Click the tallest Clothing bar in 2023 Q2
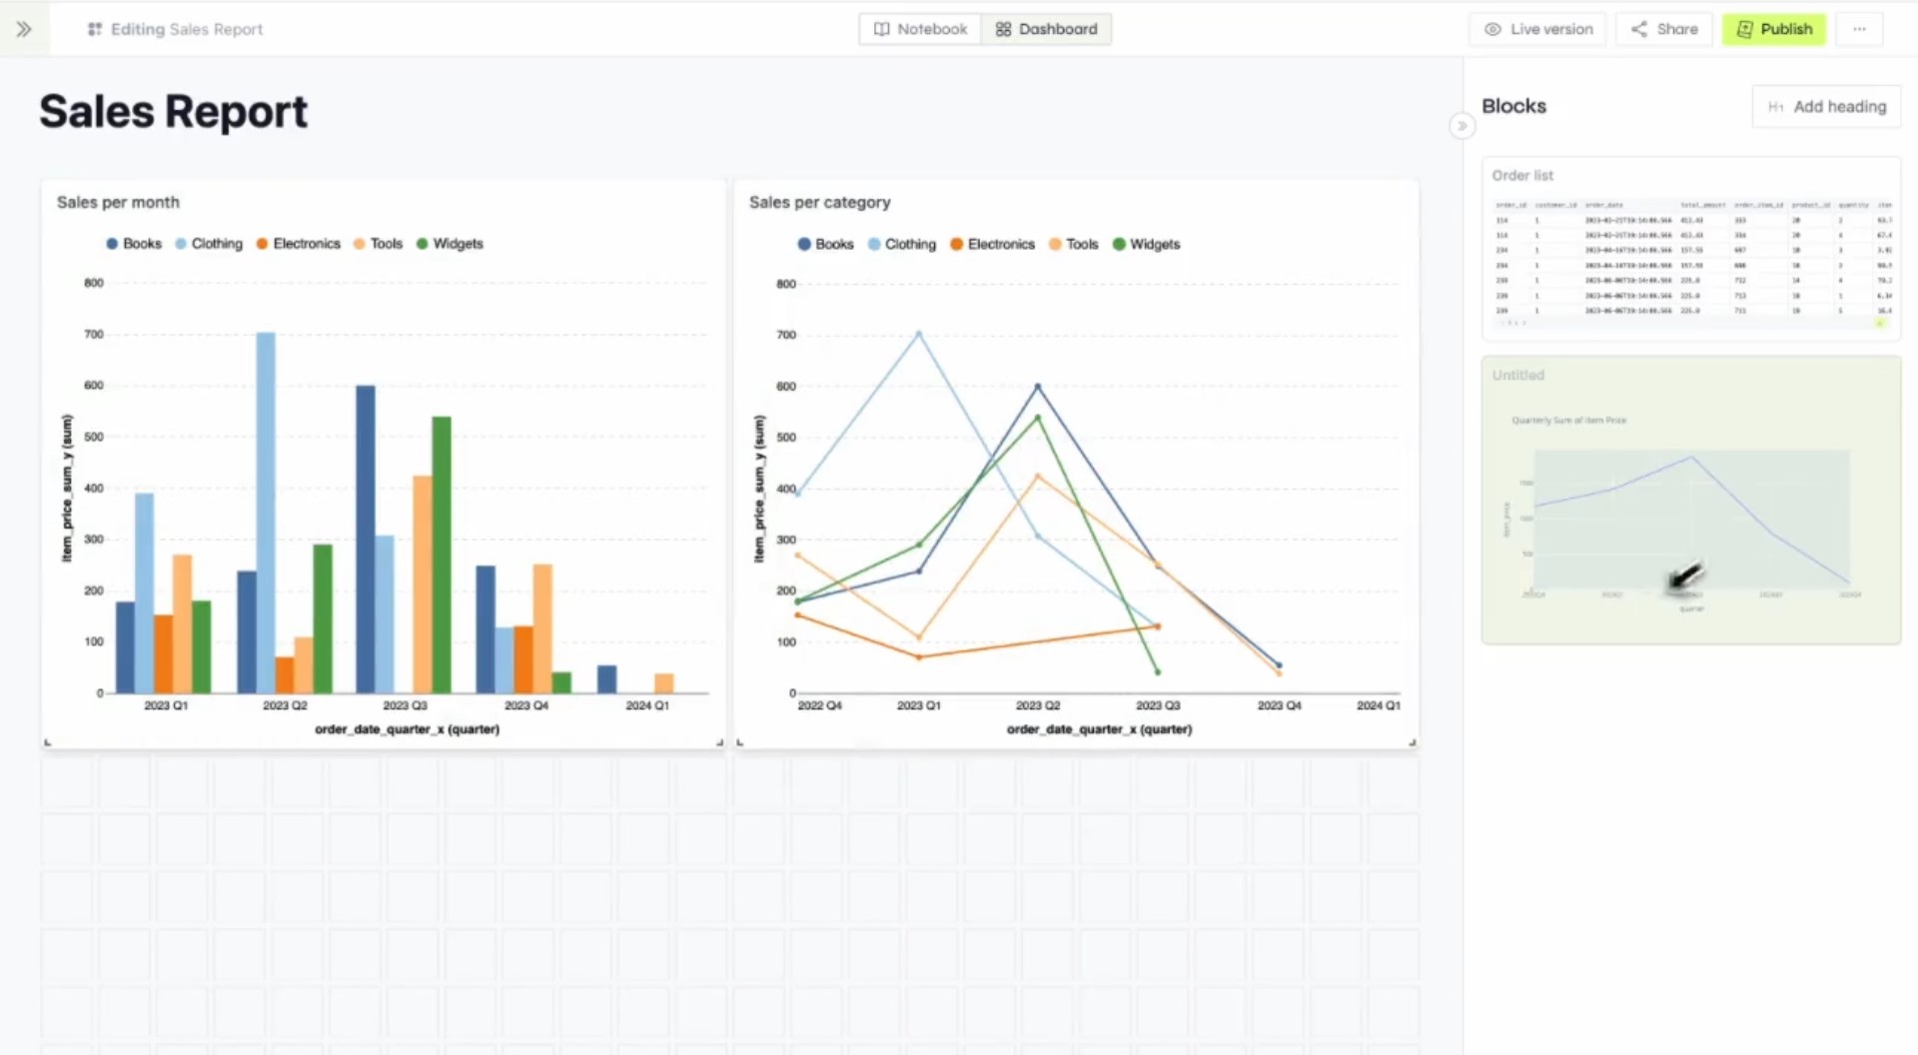The width and height of the screenshot is (1918, 1055). pos(266,513)
